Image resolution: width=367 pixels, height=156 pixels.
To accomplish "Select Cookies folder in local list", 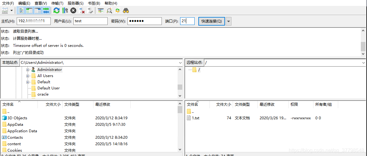I will (15, 150).
